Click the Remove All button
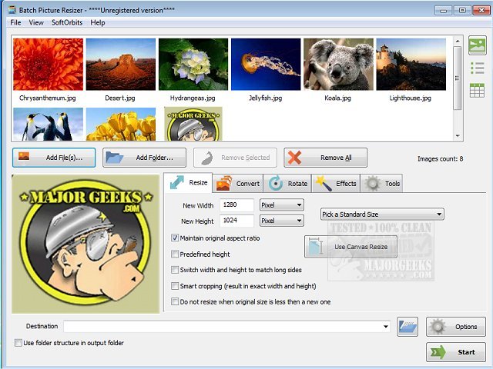Image resolution: width=493 pixels, height=369 pixels. coord(325,158)
